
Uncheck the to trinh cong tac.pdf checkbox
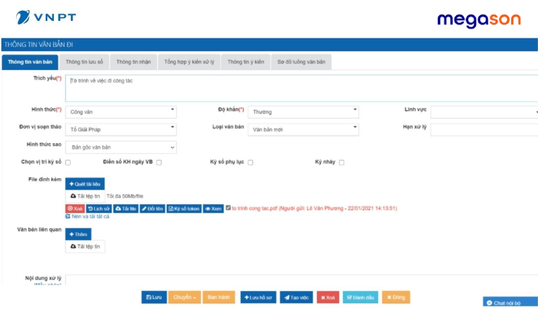(228, 208)
